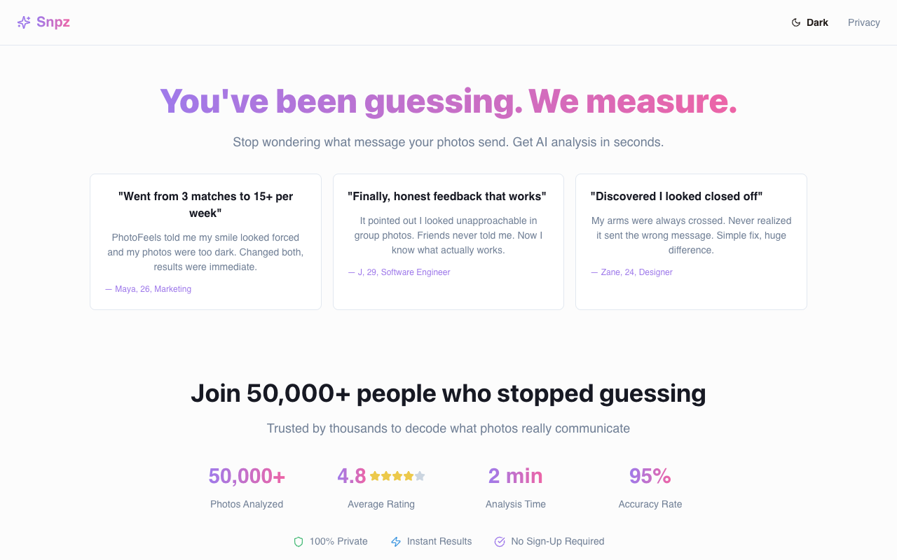The height and width of the screenshot is (560, 897).
Task: Click Zane, 24, Designer attribution
Action: click(636, 272)
